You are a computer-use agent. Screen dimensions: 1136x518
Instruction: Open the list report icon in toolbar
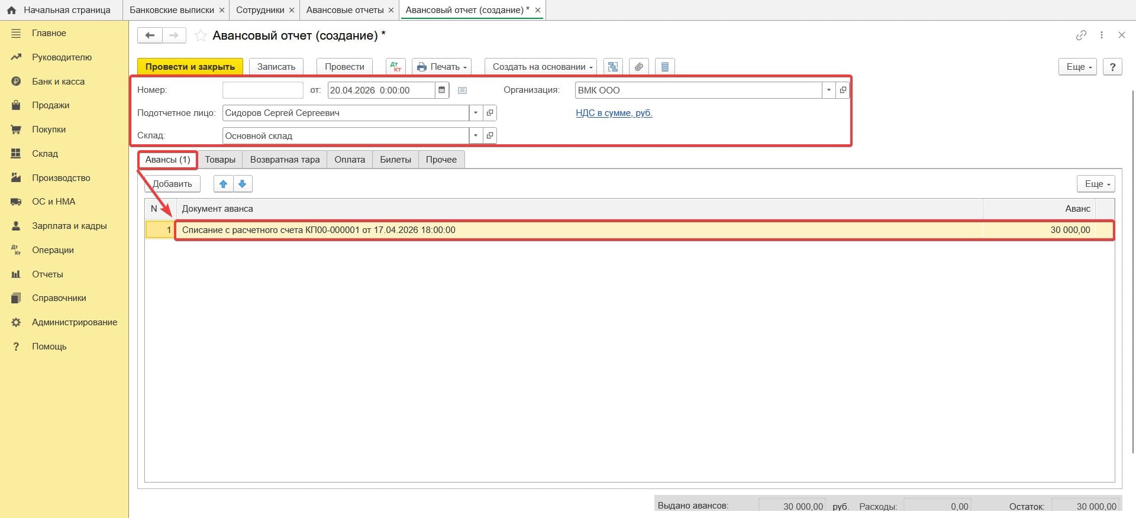[x=665, y=67]
